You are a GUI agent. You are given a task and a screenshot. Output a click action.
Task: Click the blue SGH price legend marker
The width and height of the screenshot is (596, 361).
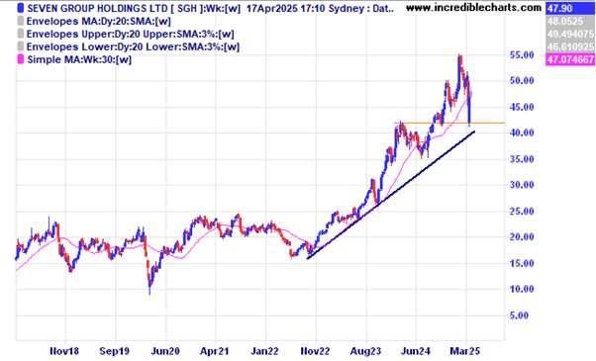pyautogui.click(x=21, y=8)
